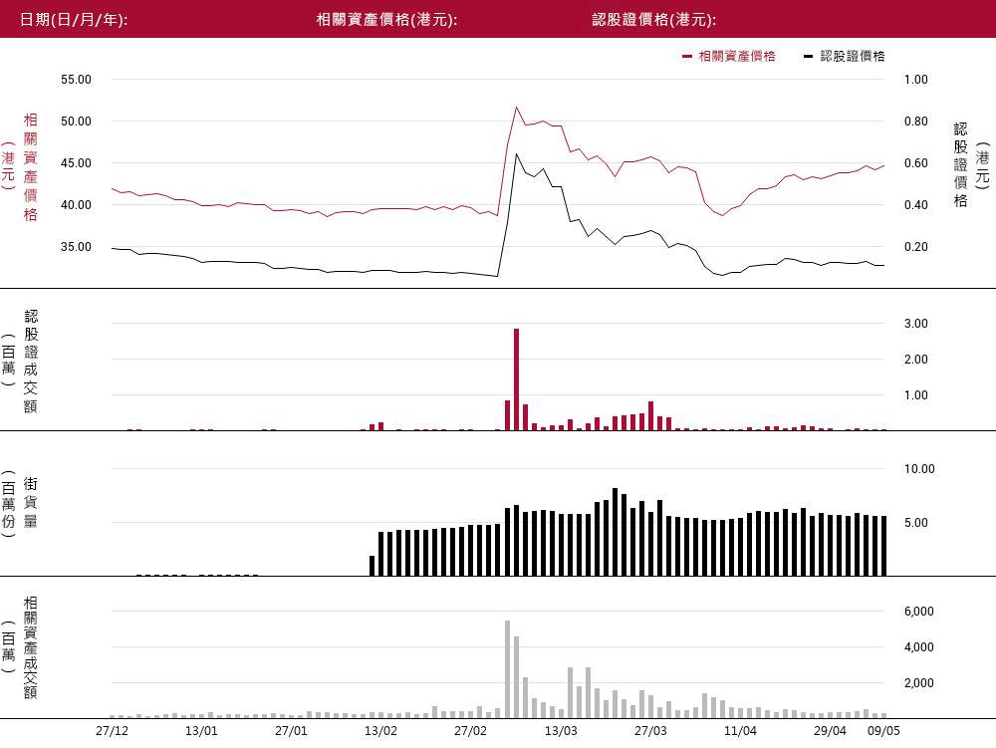996x748 pixels.
Task: Click the 27/03 date label
Action: point(650,731)
